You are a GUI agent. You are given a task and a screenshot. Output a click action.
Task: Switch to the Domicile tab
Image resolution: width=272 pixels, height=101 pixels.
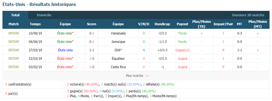click(44, 15)
